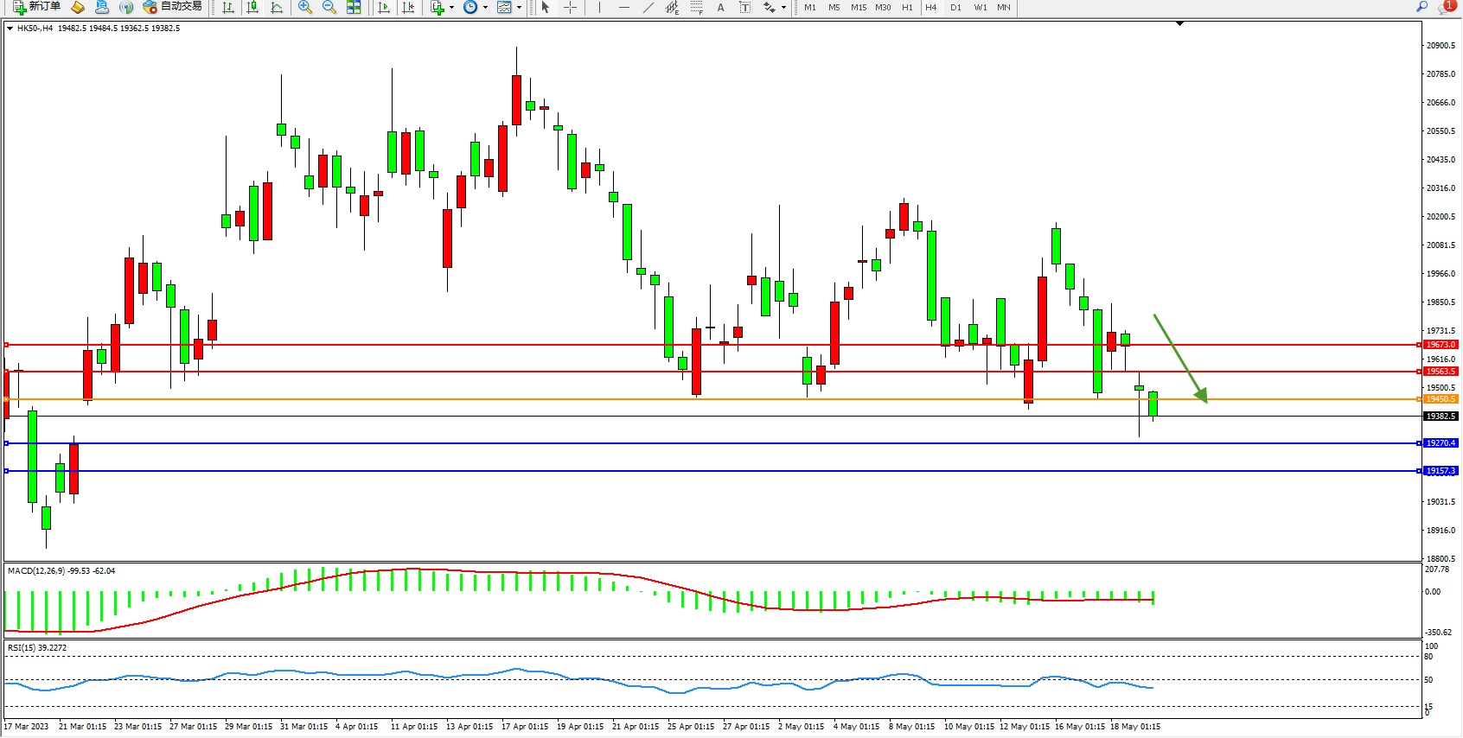The width and height of the screenshot is (1463, 738).
Task: Tile chart windows with the grid icon
Action: click(354, 7)
